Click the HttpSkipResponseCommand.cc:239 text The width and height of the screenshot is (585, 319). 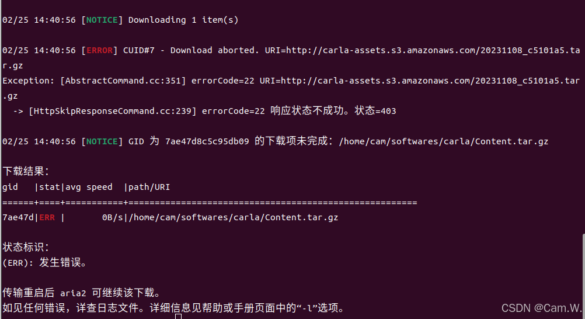112,112
